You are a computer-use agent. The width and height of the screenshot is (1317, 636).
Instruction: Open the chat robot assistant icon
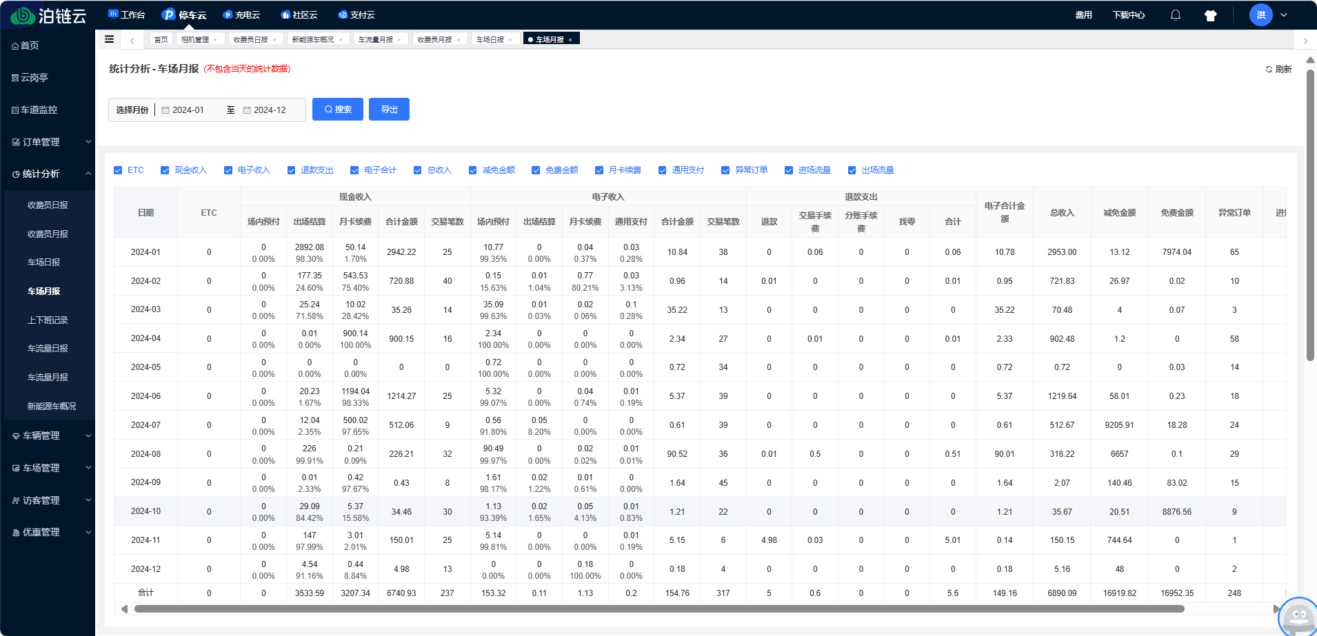[x=1299, y=617]
